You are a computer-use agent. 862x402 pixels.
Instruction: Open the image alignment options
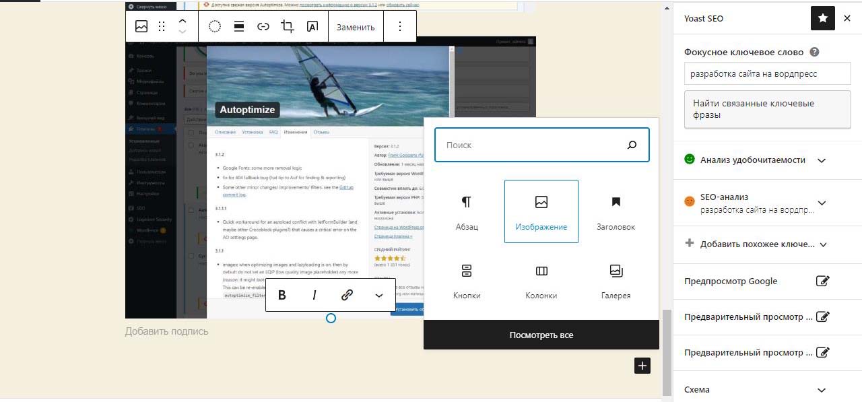(238, 27)
